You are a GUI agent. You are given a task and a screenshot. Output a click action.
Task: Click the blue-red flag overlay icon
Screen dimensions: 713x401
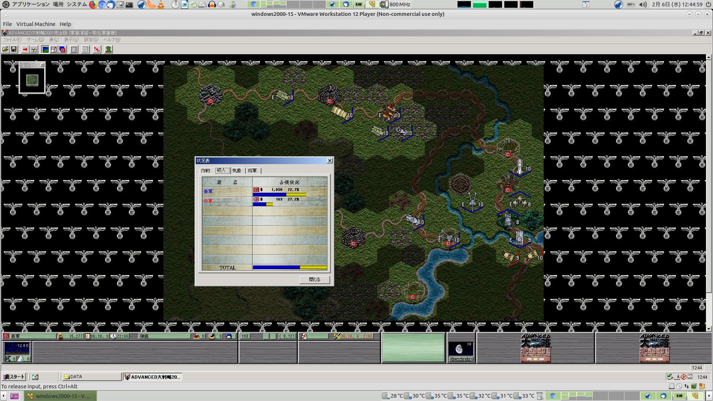[x=62, y=49]
